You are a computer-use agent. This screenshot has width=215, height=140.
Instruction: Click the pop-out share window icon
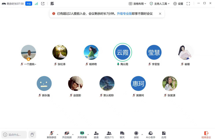pos(43,4)
